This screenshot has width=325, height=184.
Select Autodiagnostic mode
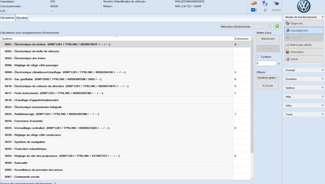click(x=303, y=30)
